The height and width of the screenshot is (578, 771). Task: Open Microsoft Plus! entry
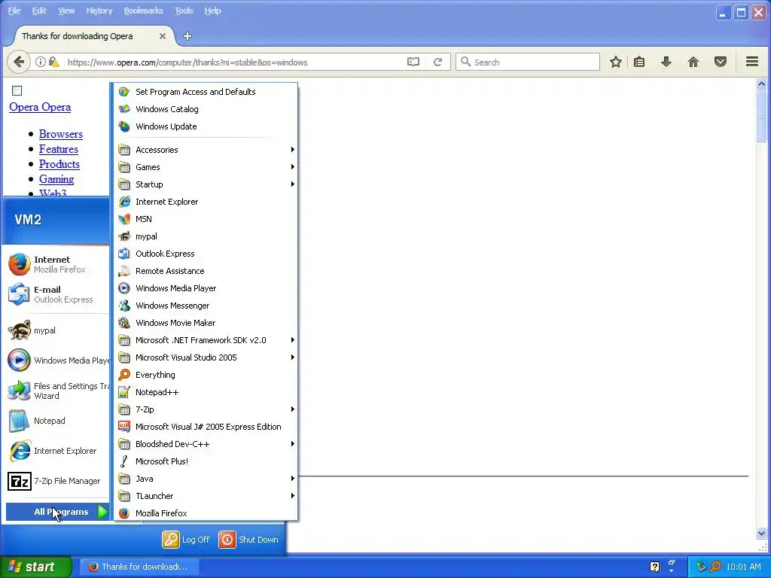click(206, 461)
